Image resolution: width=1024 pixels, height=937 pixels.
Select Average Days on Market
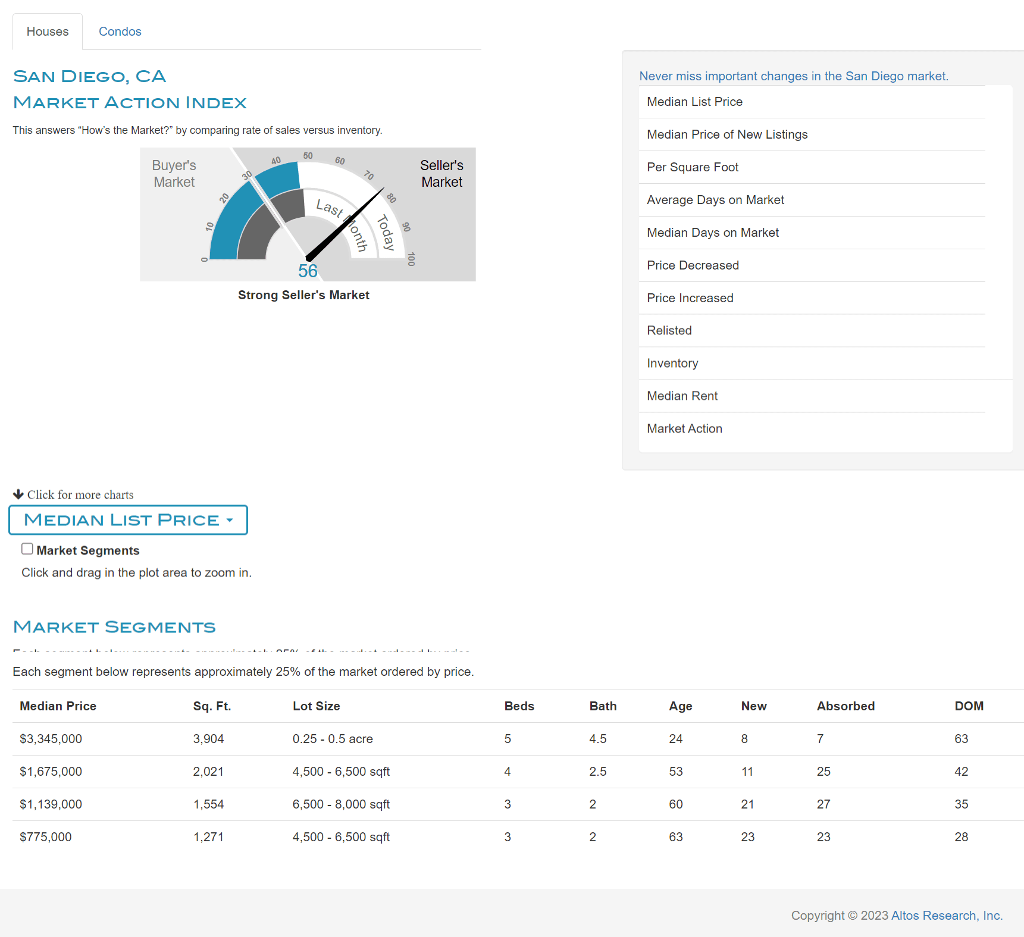point(812,200)
